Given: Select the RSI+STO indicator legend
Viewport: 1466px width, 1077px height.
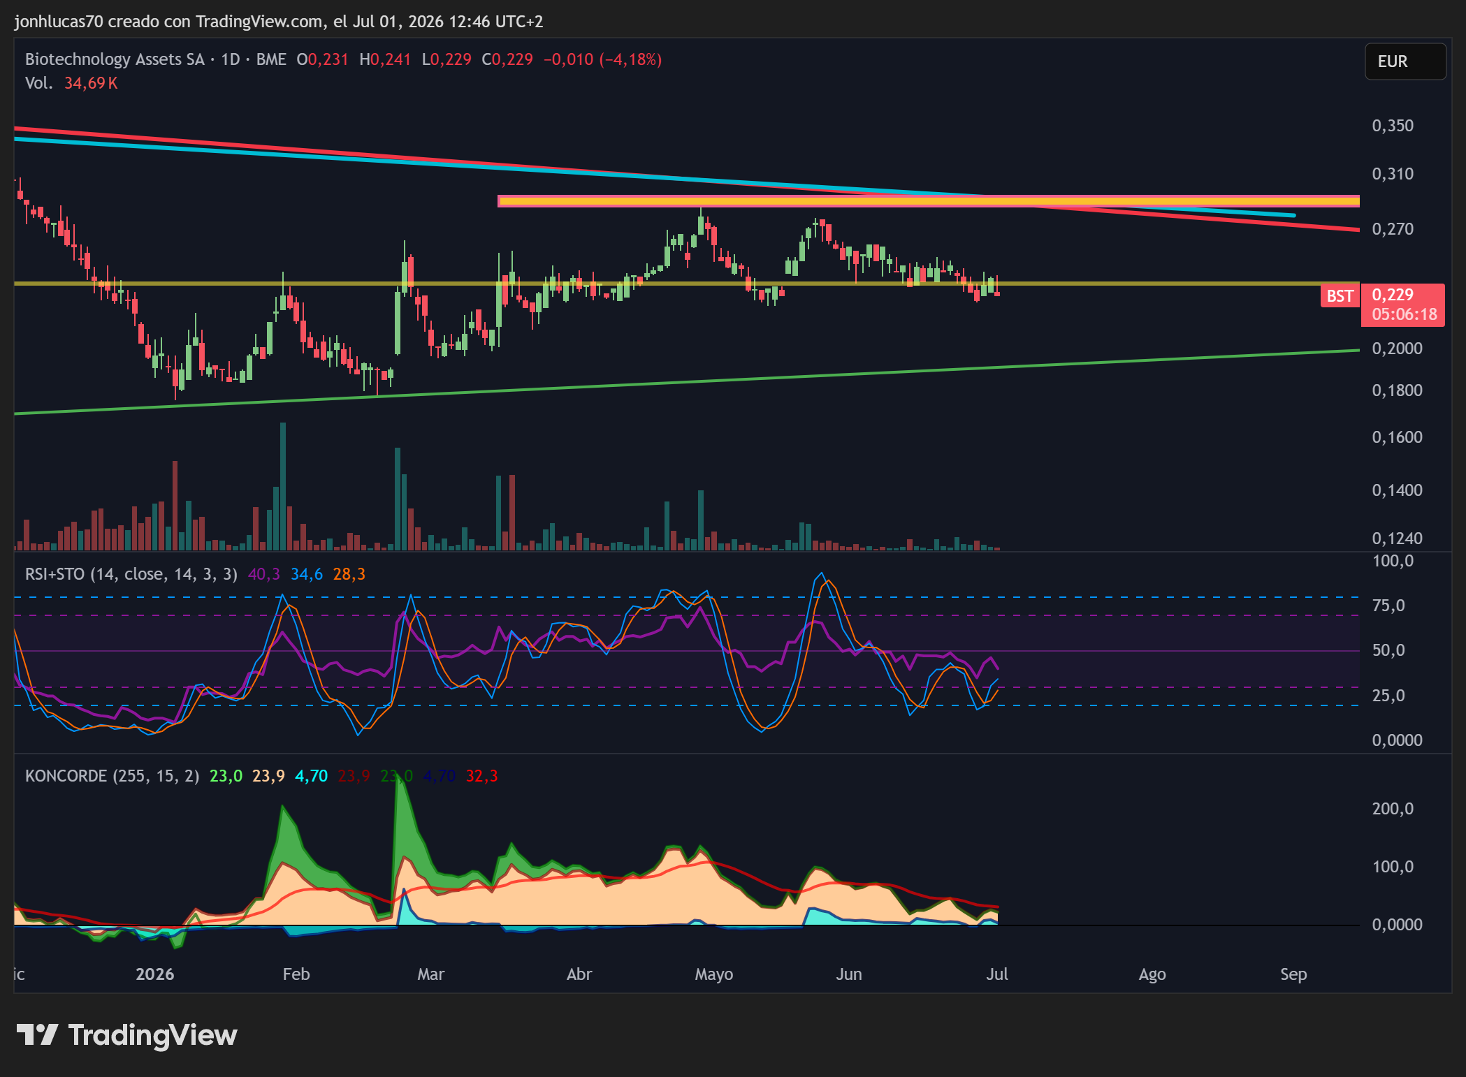Looking at the screenshot, I should coord(131,574).
